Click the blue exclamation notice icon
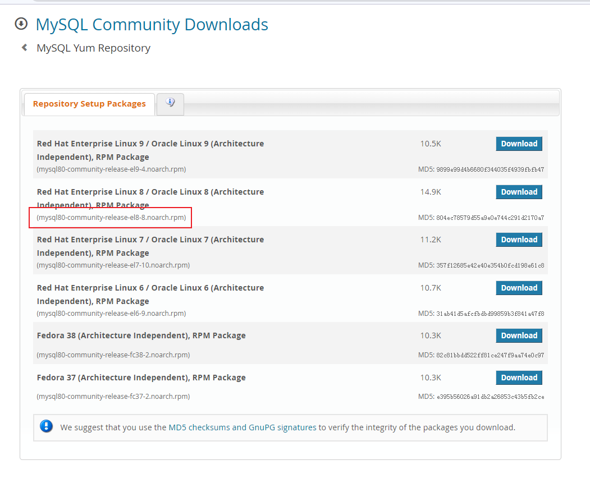This screenshot has height=483, width=590. [x=46, y=426]
